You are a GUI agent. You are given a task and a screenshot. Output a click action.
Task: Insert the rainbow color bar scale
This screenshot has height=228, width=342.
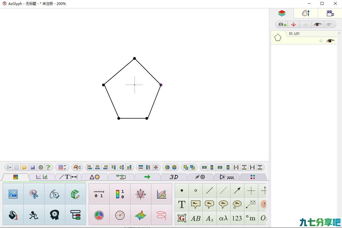pos(120,194)
